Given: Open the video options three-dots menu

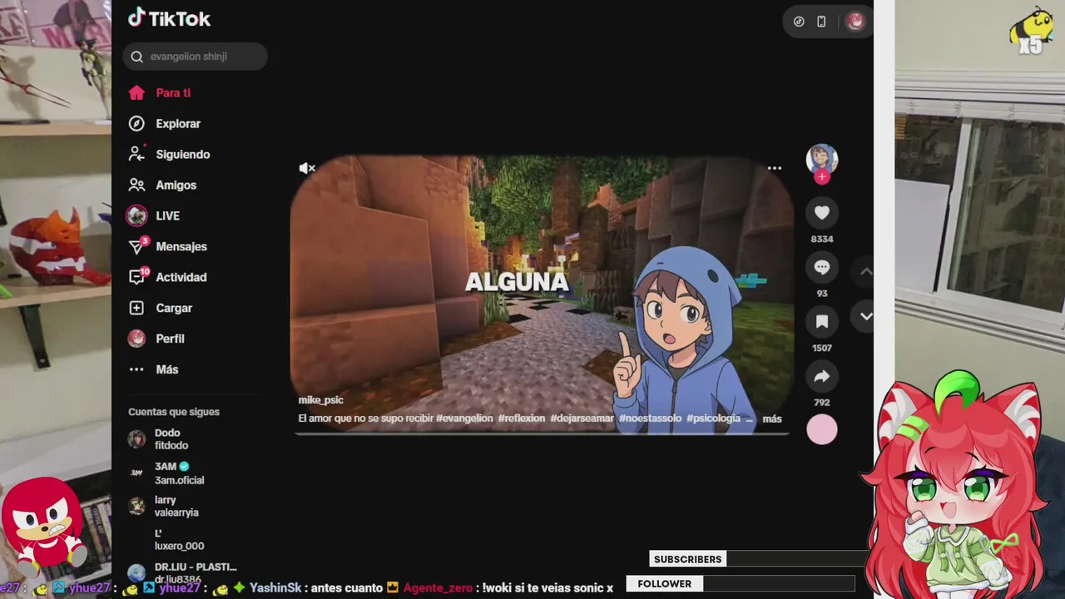Looking at the screenshot, I should (x=775, y=168).
